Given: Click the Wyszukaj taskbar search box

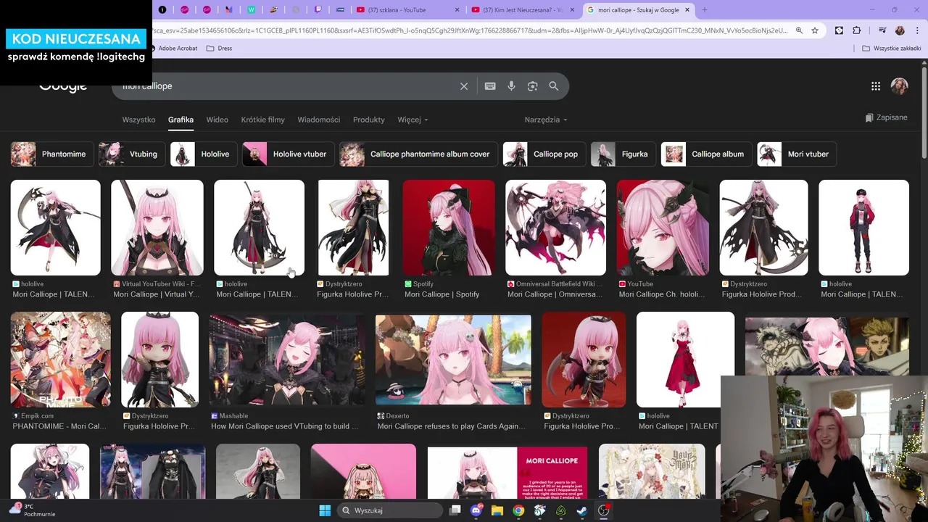Looking at the screenshot, I should pos(391,510).
